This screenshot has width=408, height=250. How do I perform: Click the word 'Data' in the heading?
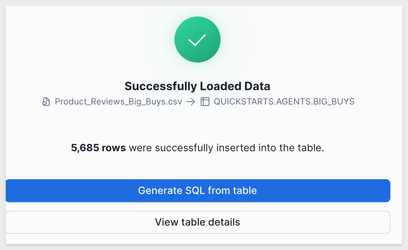point(257,86)
